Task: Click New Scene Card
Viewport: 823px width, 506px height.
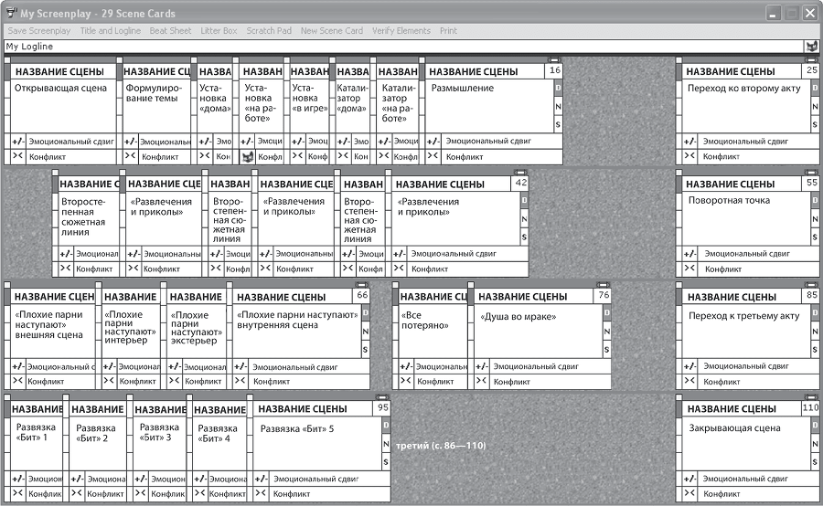Action: pyautogui.click(x=331, y=30)
